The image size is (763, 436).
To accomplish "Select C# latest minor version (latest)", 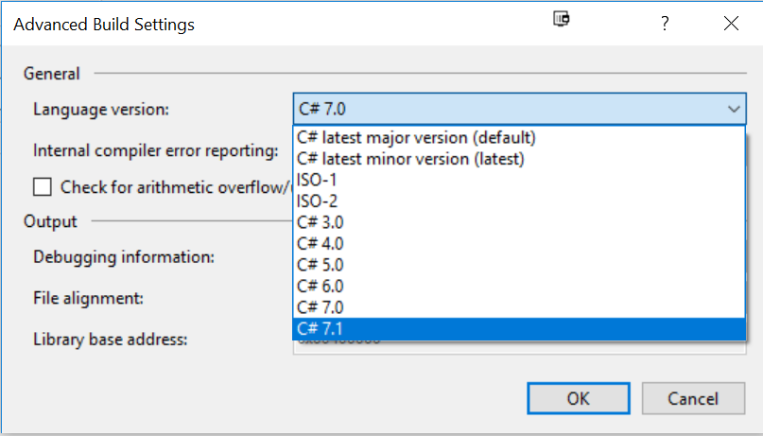I will [x=519, y=159].
